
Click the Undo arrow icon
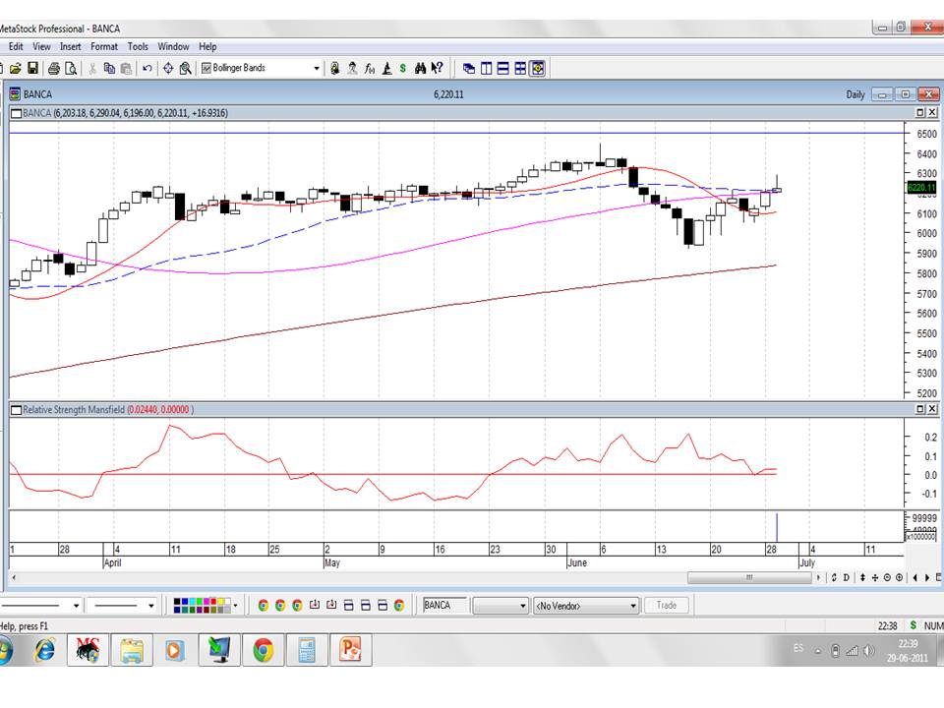point(147,68)
